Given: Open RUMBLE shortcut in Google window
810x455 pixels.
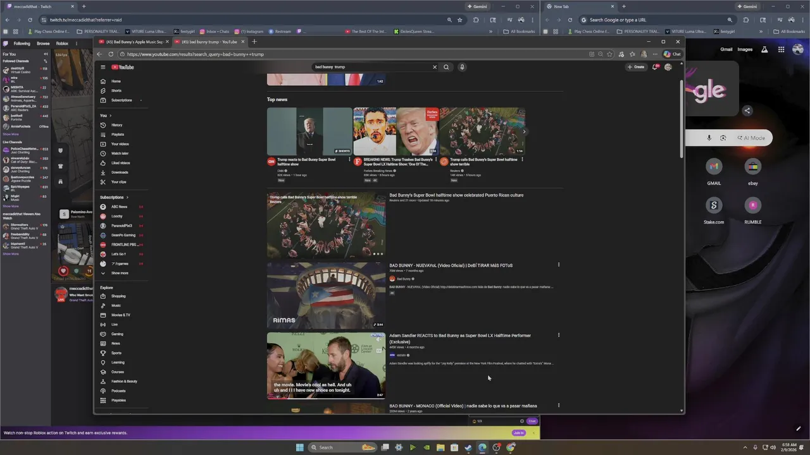Looking at the screenshot, I should tap(752, 210).
